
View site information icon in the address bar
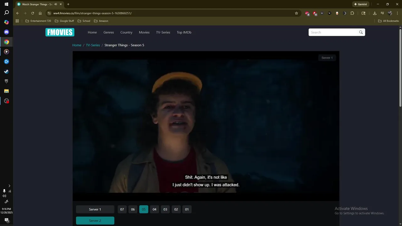[49, 13]
